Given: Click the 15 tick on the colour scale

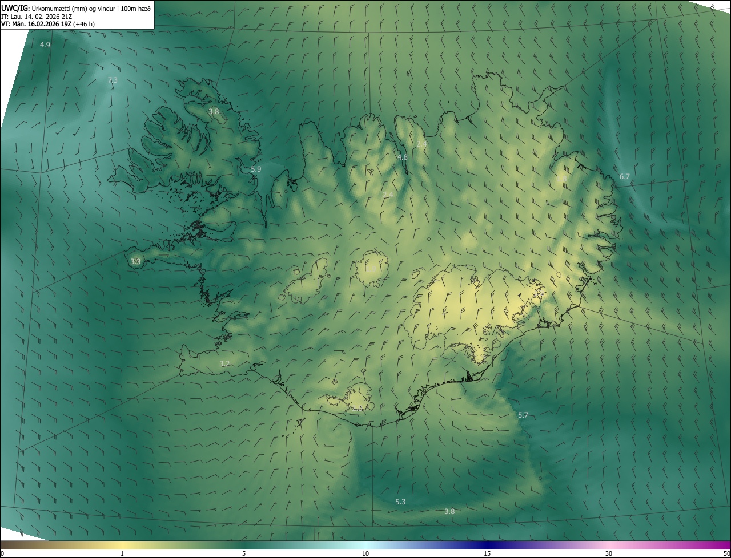Looking at the screenshot, I should tap(487, 553).
